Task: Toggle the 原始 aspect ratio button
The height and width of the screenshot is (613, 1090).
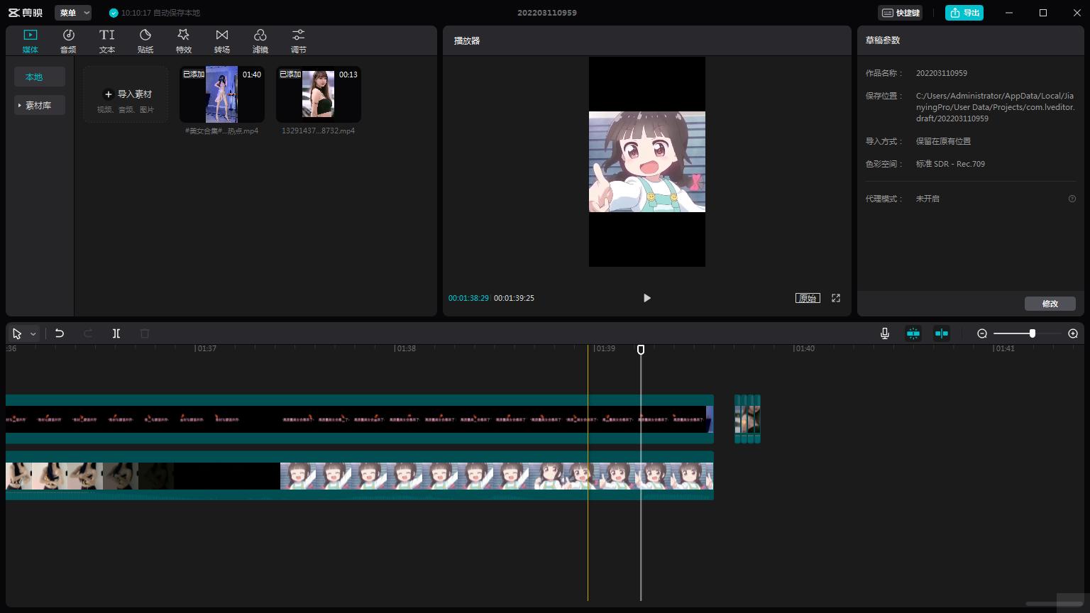Action: tap(808, 298)
